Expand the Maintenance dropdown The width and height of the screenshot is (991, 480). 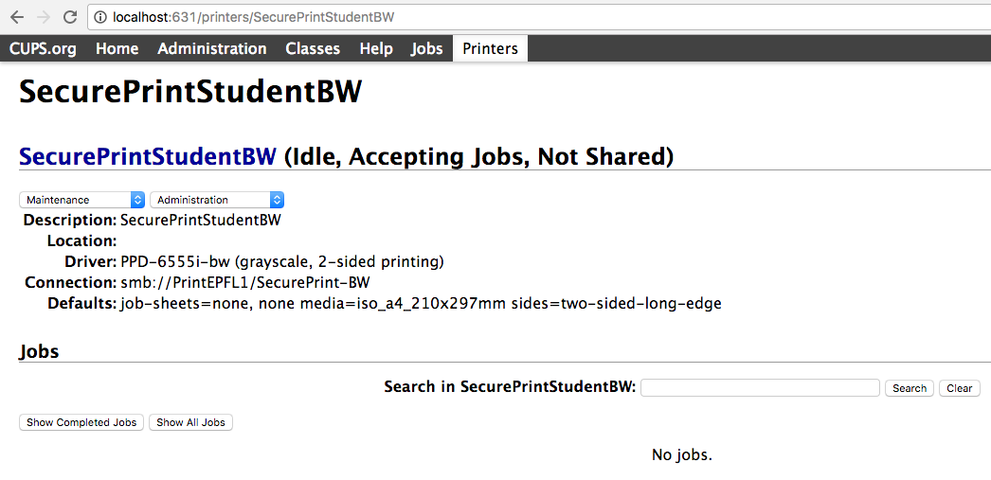[x=82, y=200]
